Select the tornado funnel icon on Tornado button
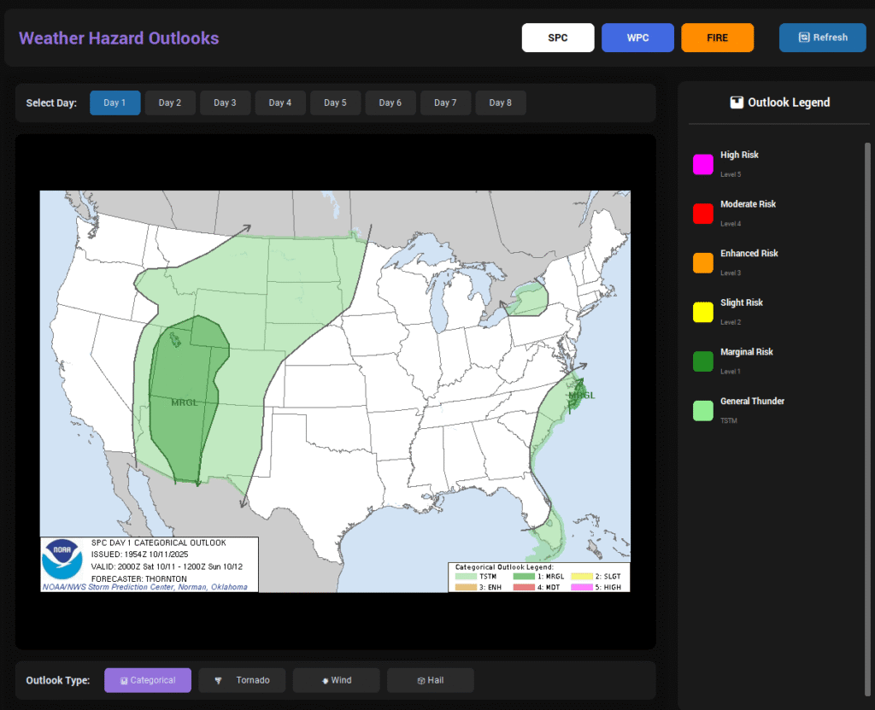 (x=220, y=680)
